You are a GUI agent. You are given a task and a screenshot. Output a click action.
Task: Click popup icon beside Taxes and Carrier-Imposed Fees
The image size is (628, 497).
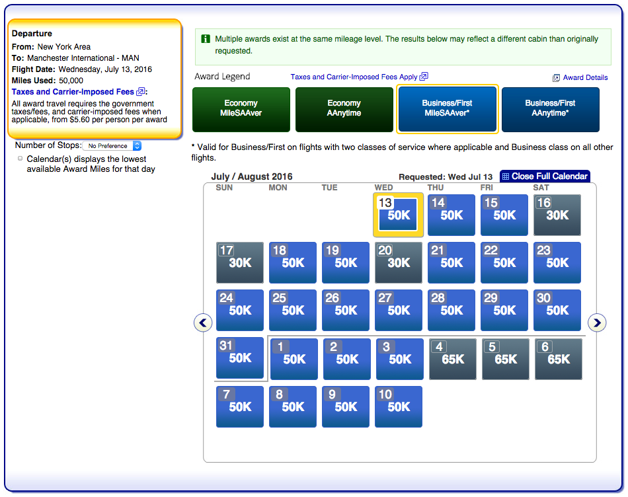pos(141,92)
